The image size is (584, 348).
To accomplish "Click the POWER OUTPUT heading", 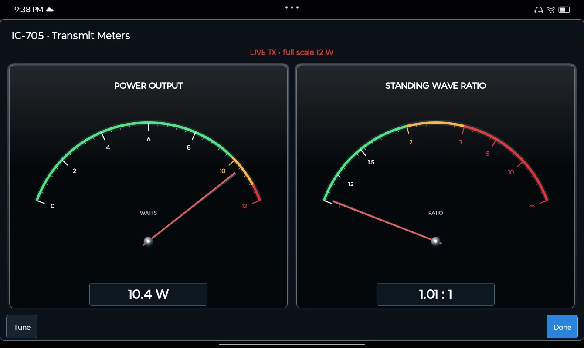I will pyautogui.click(x=148, y=86).
